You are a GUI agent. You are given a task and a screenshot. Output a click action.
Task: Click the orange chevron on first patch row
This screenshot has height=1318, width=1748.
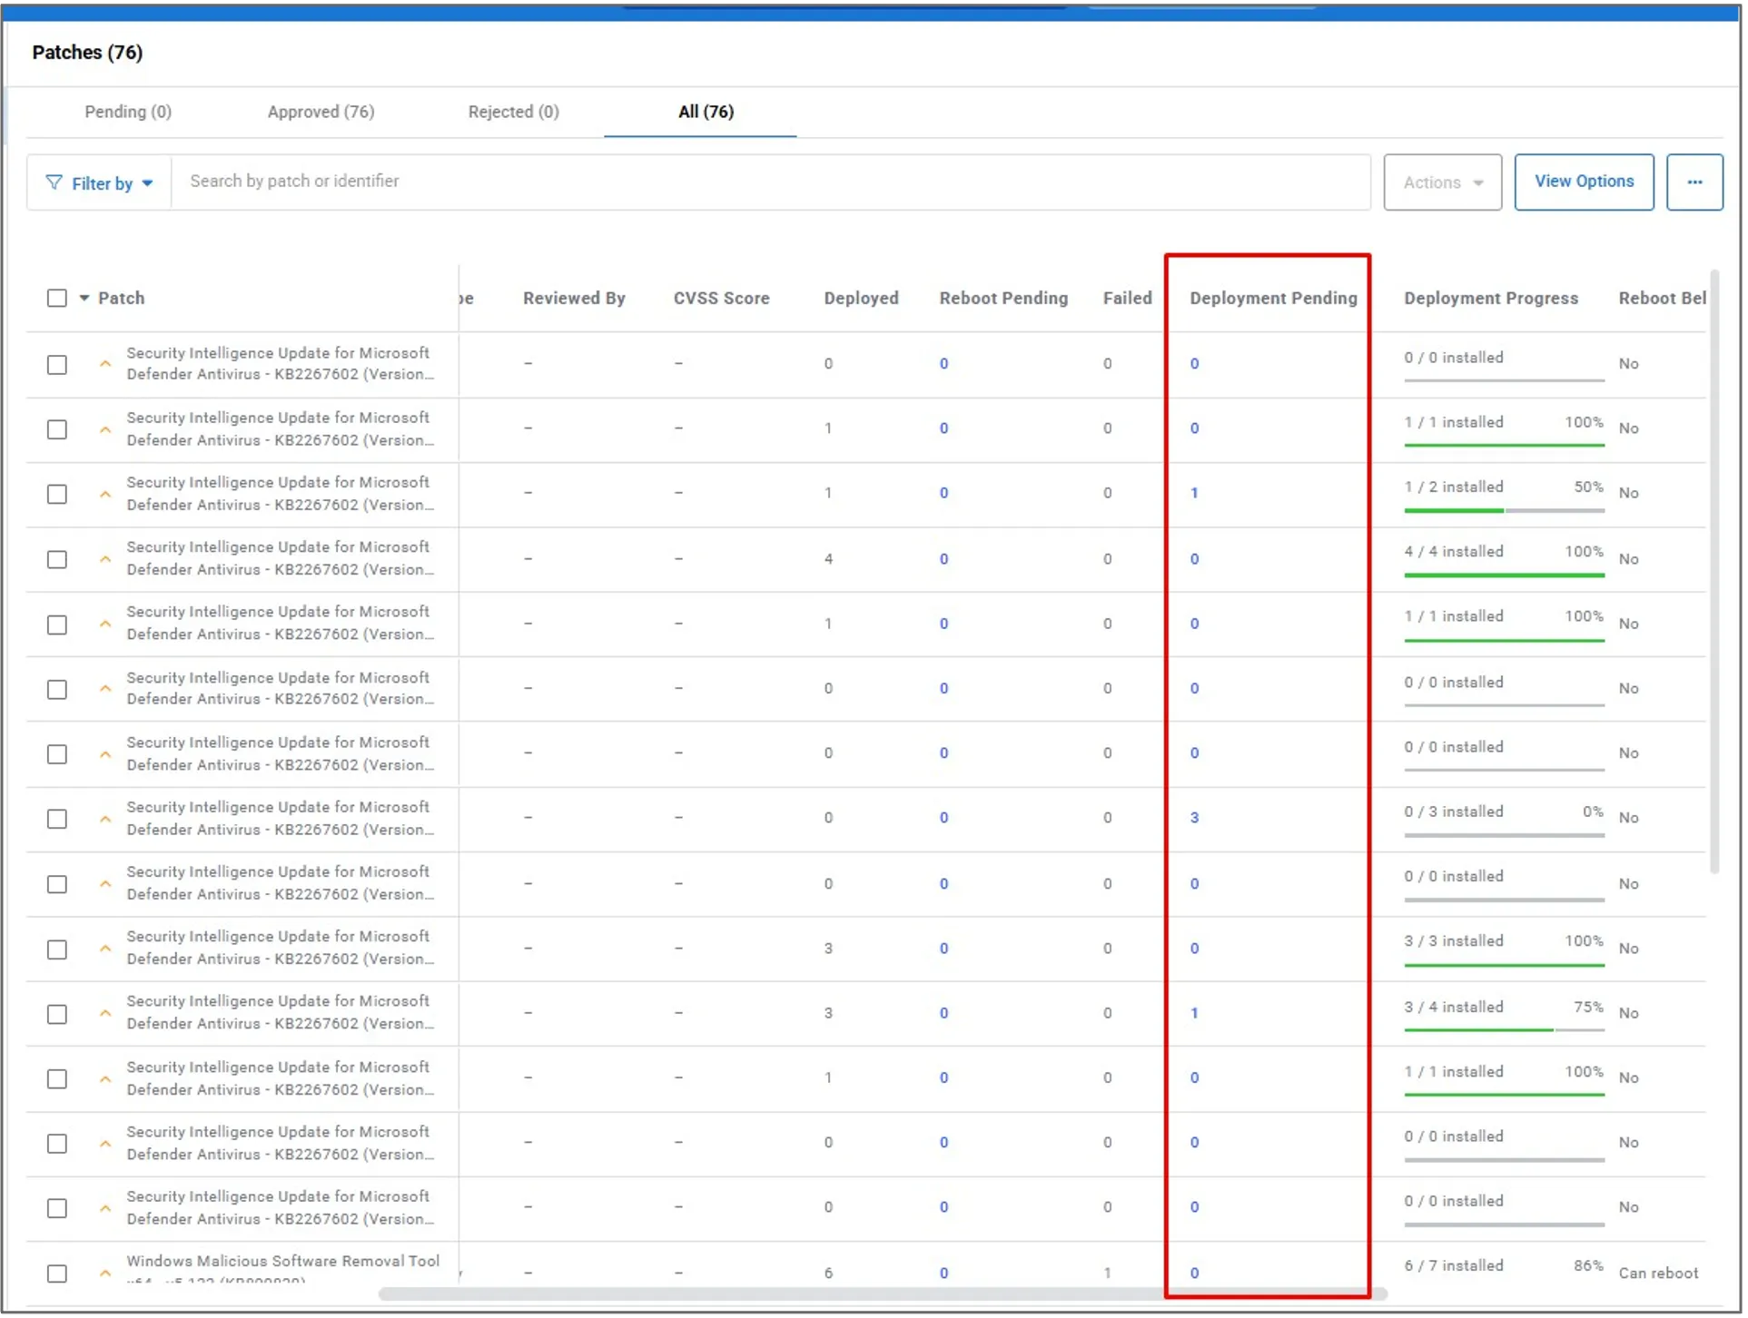(x=105, y=363)
